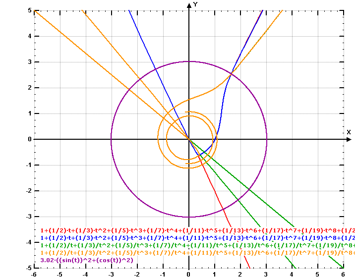The image size is (355, 280).
Task: Click the origin where both axes intersect
Action: coord(189,139)
